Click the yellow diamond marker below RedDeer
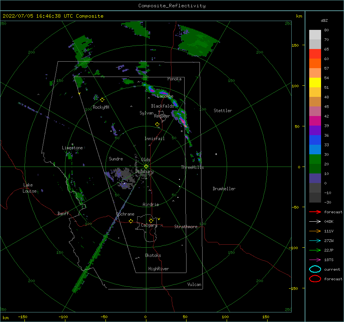Viewport: 344px width, 322px height. click(x=157, y=124)
